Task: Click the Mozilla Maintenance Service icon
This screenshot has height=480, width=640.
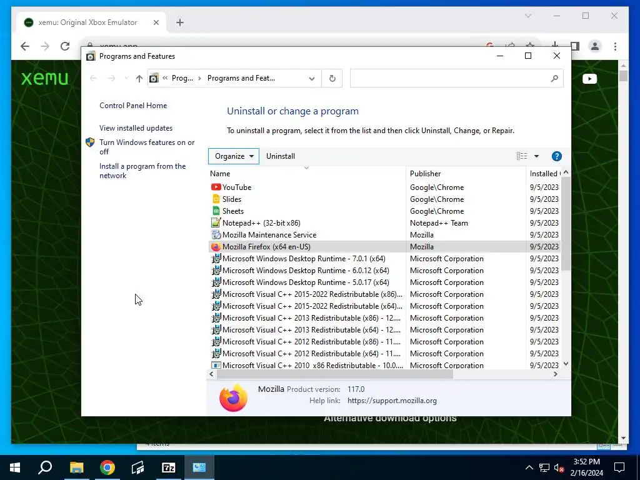Action: pyautogui.click(x=216, y=234)
